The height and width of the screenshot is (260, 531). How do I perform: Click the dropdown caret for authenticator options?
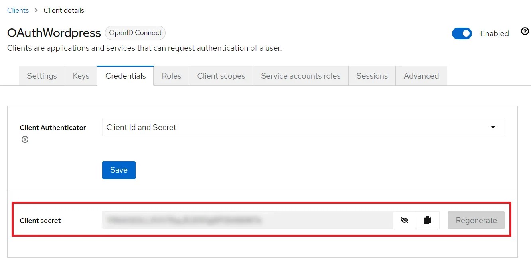click(493, 127)
